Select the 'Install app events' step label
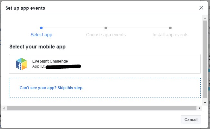 (170, 35)
